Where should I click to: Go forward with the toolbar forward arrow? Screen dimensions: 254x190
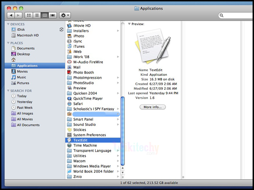(18, 15)
